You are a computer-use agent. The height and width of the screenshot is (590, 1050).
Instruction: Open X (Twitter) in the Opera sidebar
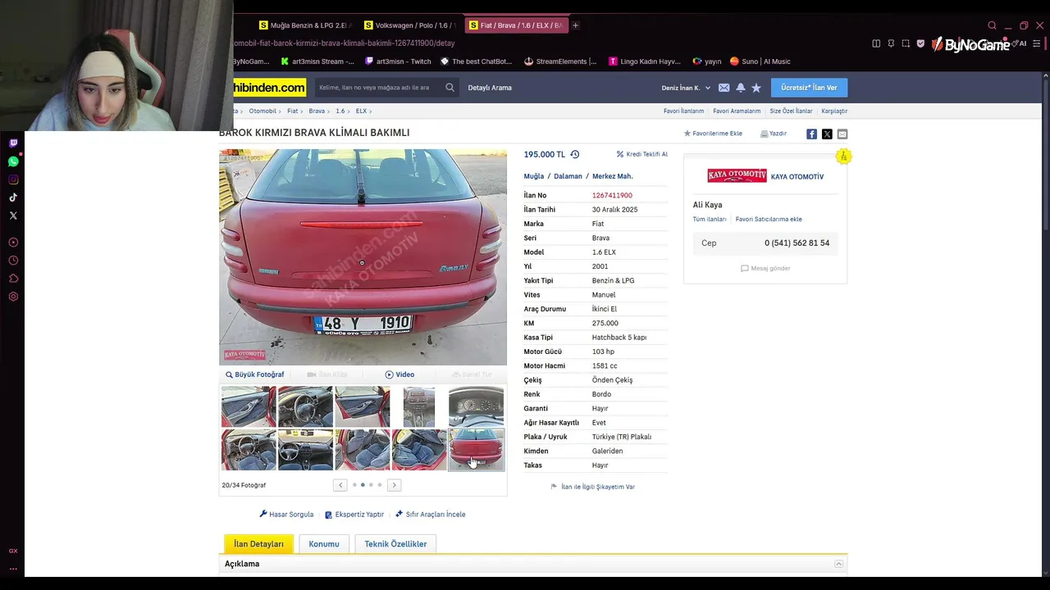tap(13, 216)
